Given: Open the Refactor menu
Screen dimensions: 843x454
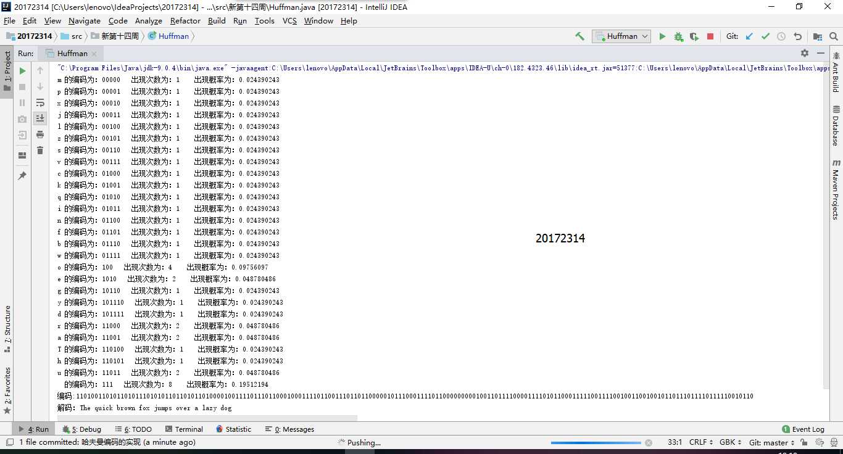Looking at the screenshot, I should click(185, 20).
